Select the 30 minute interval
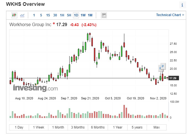 click(x=55, y=15)
